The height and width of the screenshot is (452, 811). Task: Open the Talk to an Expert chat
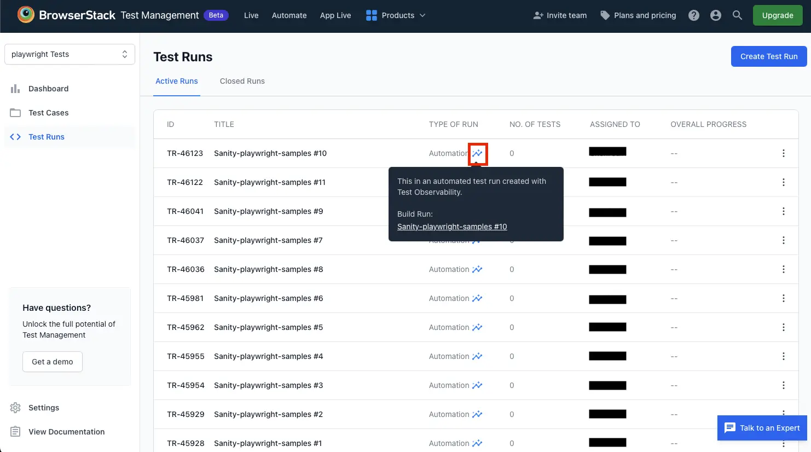coord(762,428)
